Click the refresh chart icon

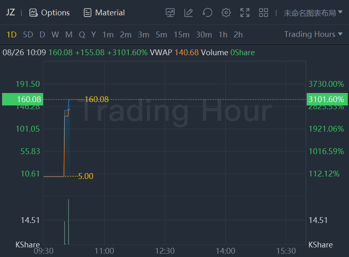pyautogui.click(x=207, y=13)
